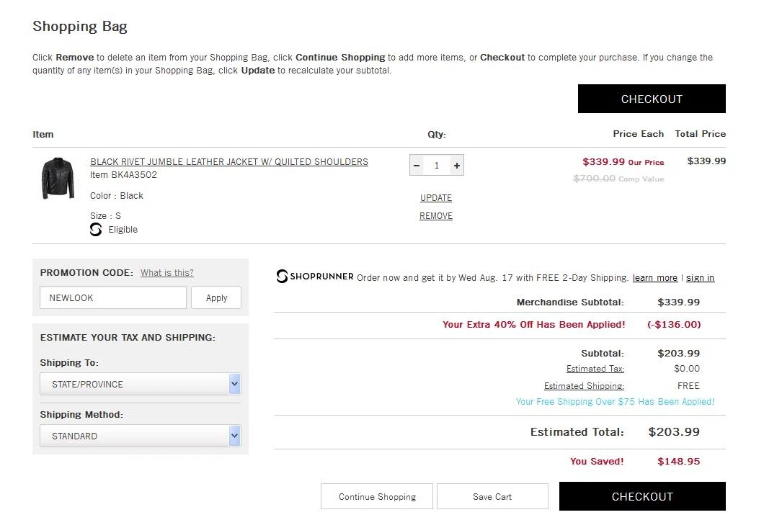
Task: Click the 'What is this?' link
Action: (167, 273)
